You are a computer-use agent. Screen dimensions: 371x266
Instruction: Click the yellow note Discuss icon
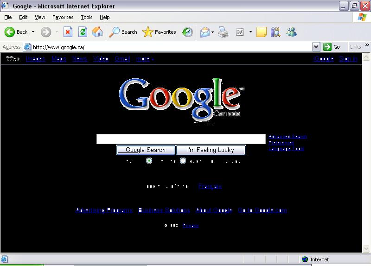262,32
